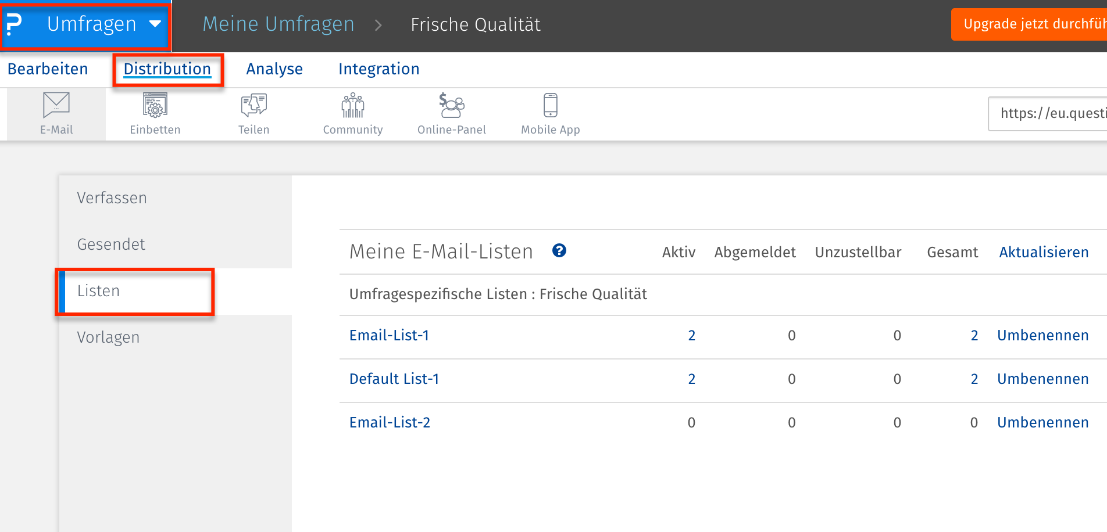Image resolution: width=1107 pixels, height=532 pixels.
Task: Select Verfassen in the sidebar
Action: click(112, 198)
